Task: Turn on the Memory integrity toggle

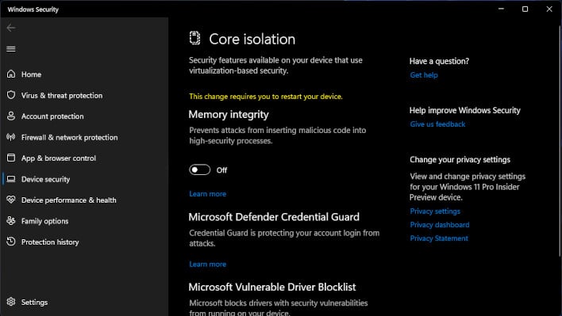Action: point(200,169)
